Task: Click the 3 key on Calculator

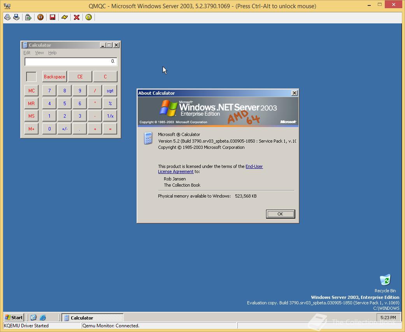Action: (x=80, y=116)
